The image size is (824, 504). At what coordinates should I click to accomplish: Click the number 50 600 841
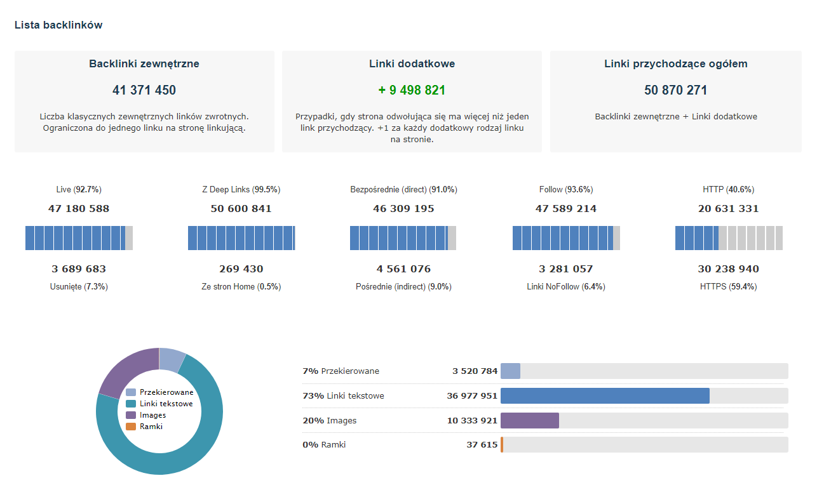pos(241,209)
